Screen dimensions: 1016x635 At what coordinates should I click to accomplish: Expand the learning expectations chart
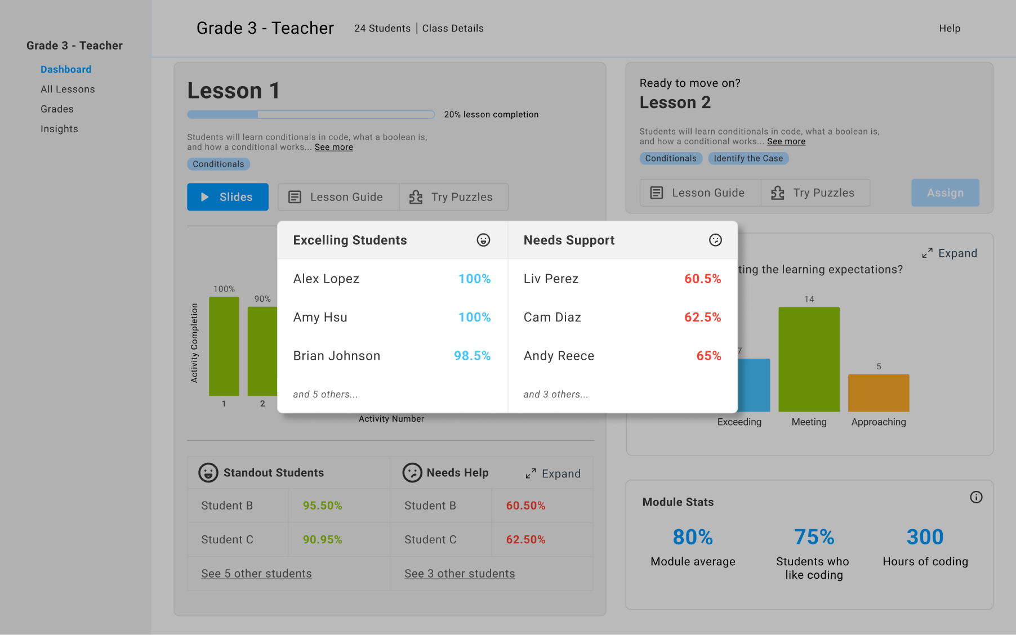click(950, 253)
